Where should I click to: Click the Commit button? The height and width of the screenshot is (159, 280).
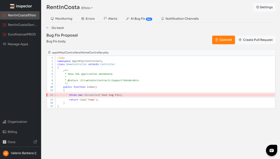coord(223,40)
